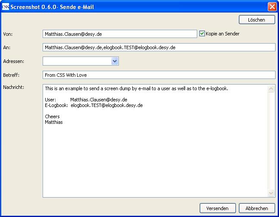Viewport: 279px width, 217px height.
Task: Click the word Cheers in the message
Action: coord(52,116)
